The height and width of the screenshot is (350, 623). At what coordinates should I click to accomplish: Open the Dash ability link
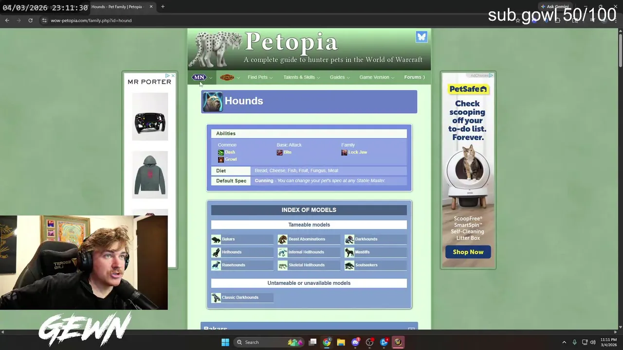230,152
